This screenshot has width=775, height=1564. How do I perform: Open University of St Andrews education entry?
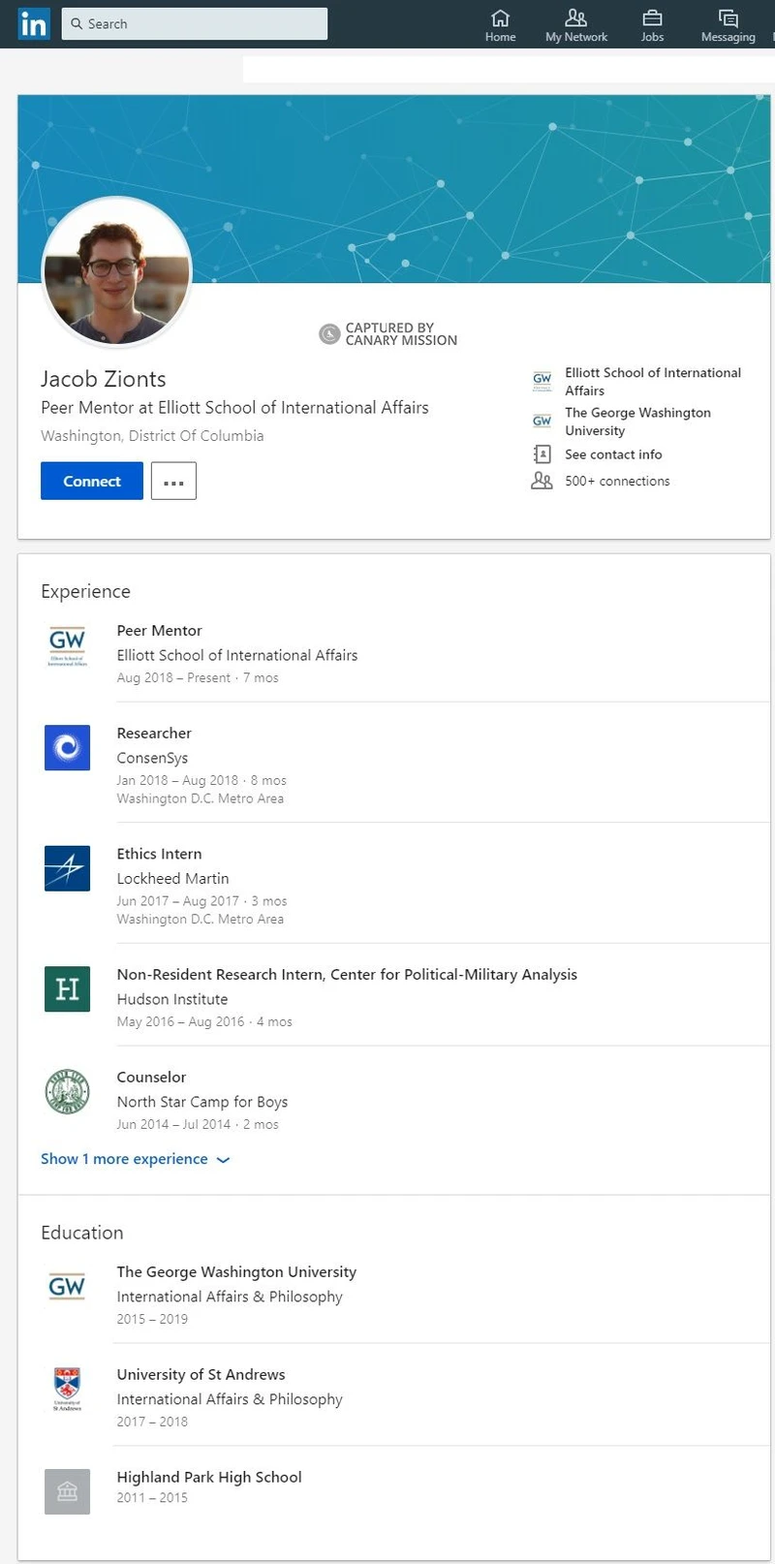[x=201, y=1375]
